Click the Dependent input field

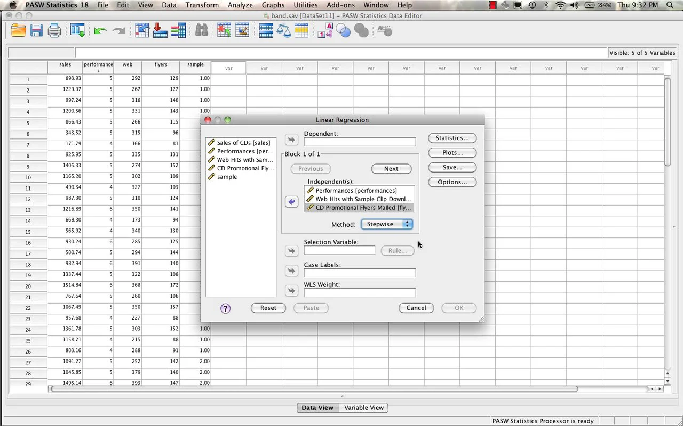click(x=360, y=142)
